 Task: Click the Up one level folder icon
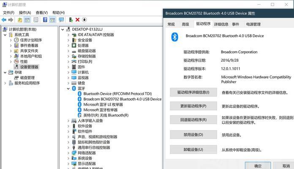pyautogui.click(x=20, y=20)
